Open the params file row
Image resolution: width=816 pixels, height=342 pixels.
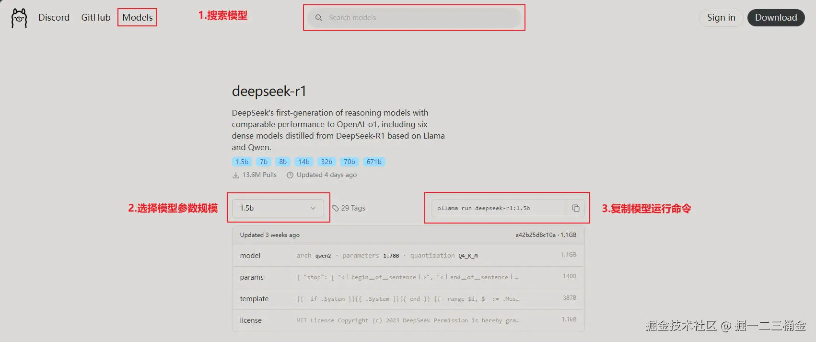point(408,277)
